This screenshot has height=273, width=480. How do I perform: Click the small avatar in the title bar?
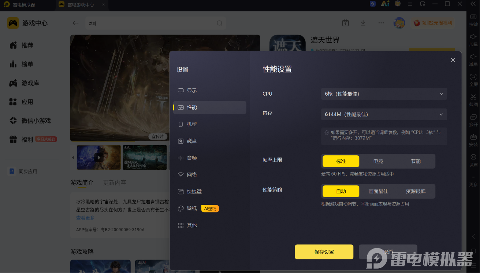coord(398,4)
